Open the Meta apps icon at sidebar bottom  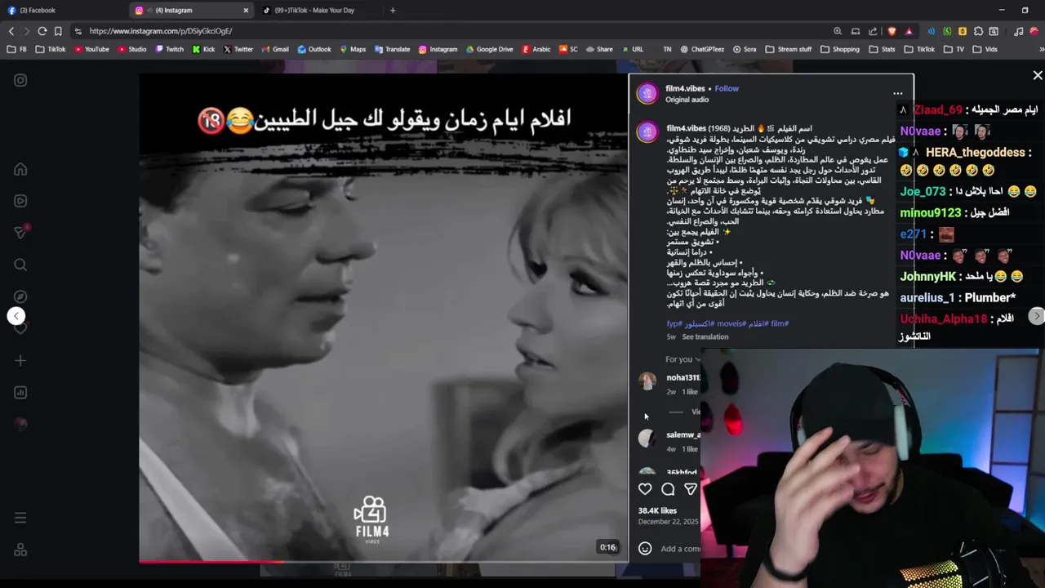20,550
